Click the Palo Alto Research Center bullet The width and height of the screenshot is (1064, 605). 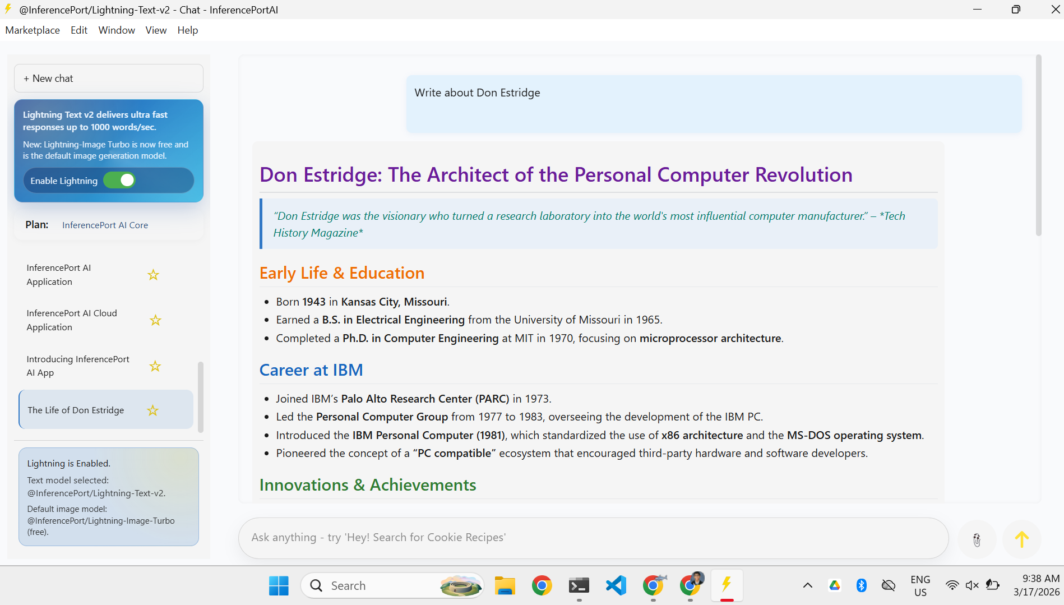pyautogui.click(x=414, y=399)
